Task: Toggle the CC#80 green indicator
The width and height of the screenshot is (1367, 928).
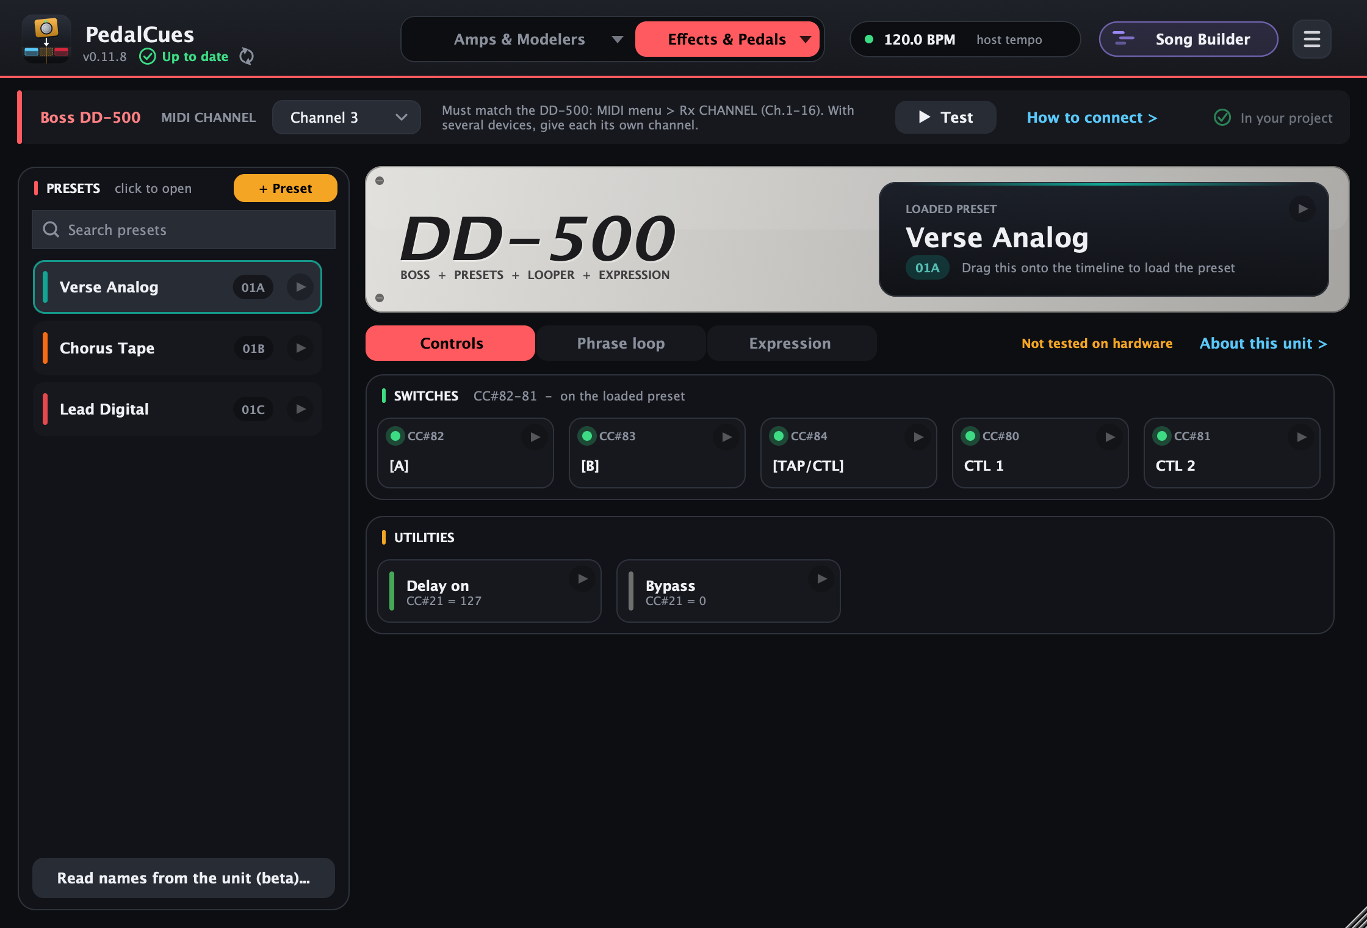Action: click(970, 436)
